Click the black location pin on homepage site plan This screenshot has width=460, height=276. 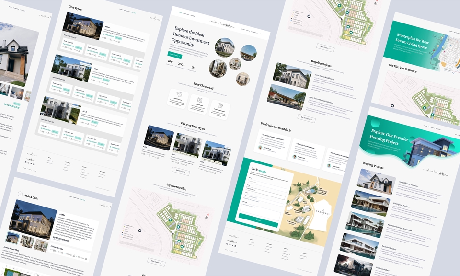coord(140,230)
